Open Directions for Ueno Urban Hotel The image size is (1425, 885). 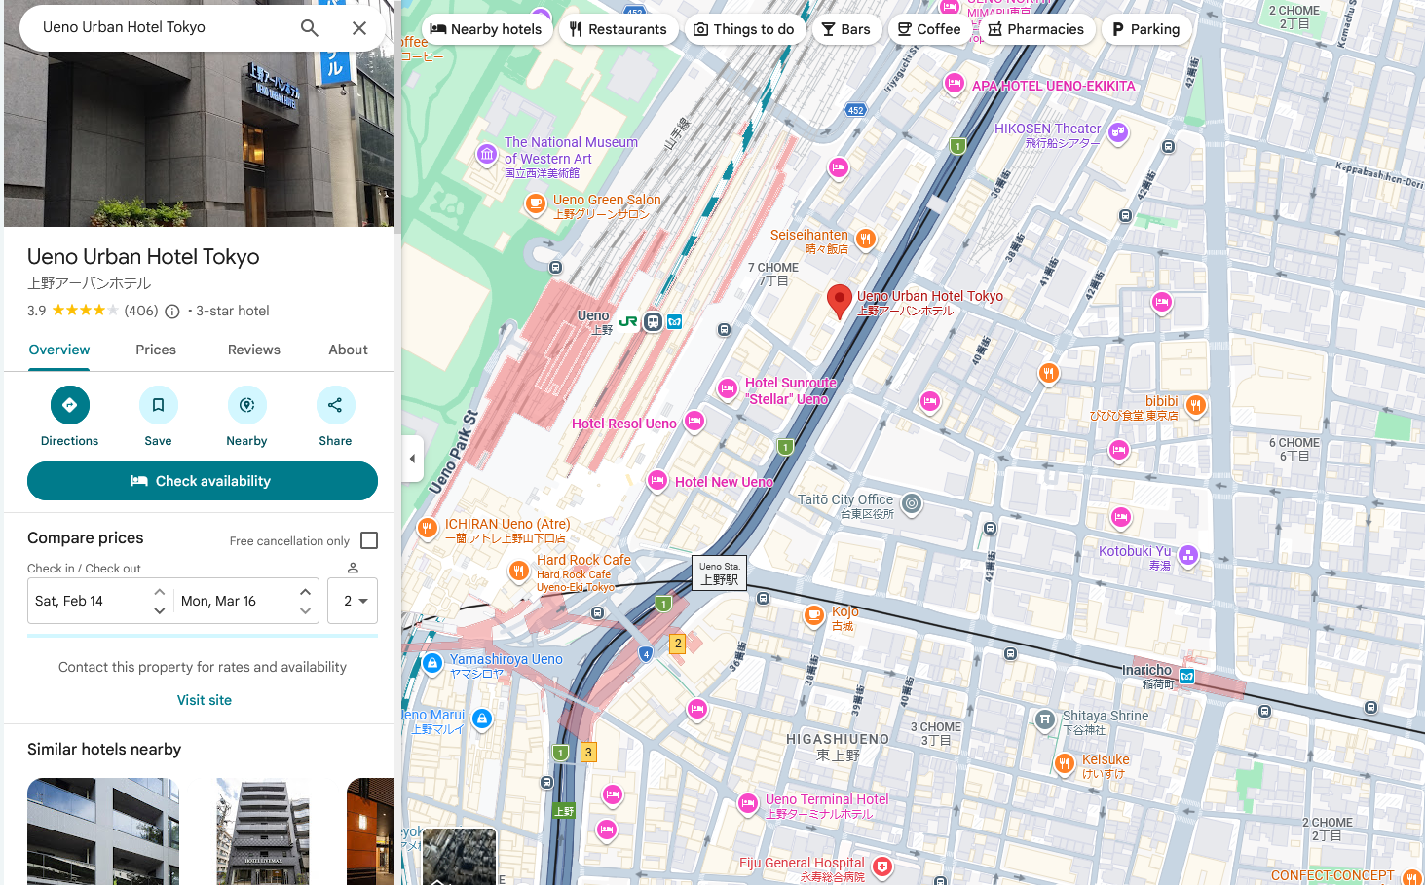(69, 405)
